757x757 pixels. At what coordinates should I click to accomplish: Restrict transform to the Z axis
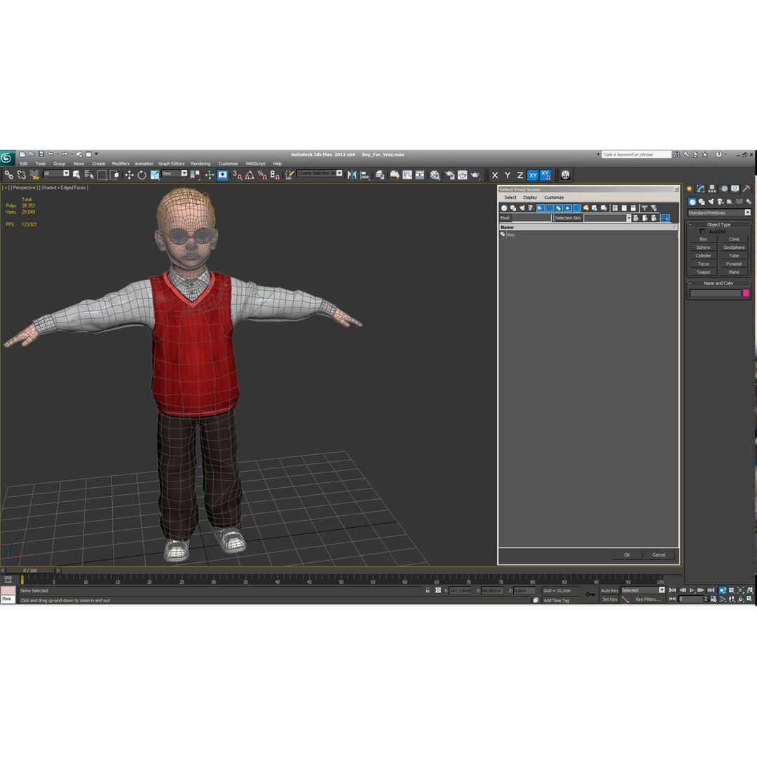pos(520,175)
